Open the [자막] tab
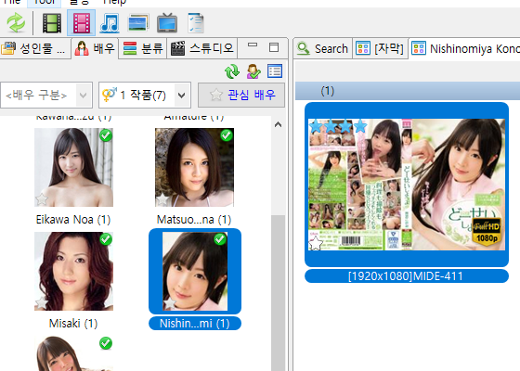The height and width of the screenshot is (371, 520). (380, 48)
